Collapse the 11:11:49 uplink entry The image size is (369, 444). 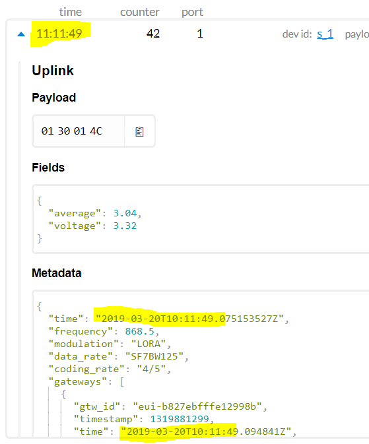(x=21, y=34)
